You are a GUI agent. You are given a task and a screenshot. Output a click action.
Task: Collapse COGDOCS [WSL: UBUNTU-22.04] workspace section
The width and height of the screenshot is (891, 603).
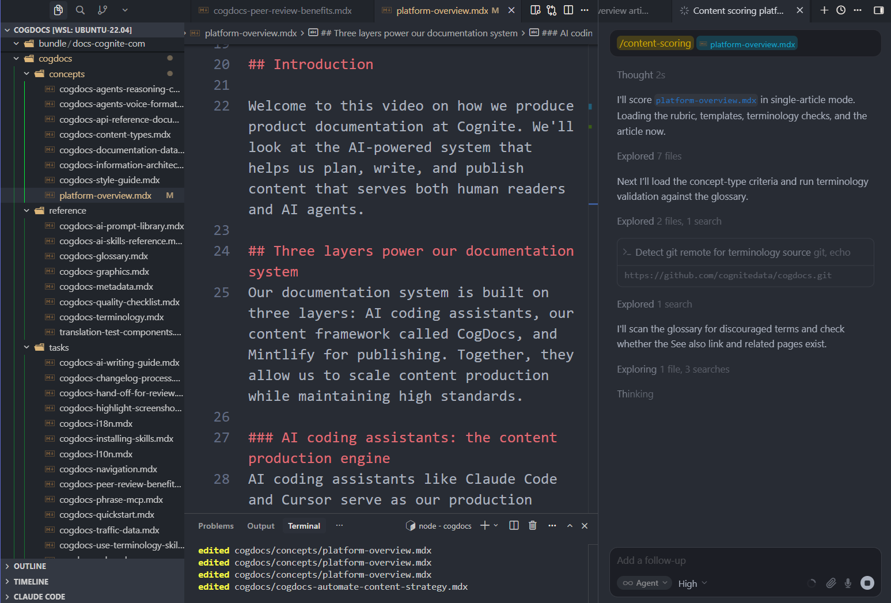click(x=92, y=30)
